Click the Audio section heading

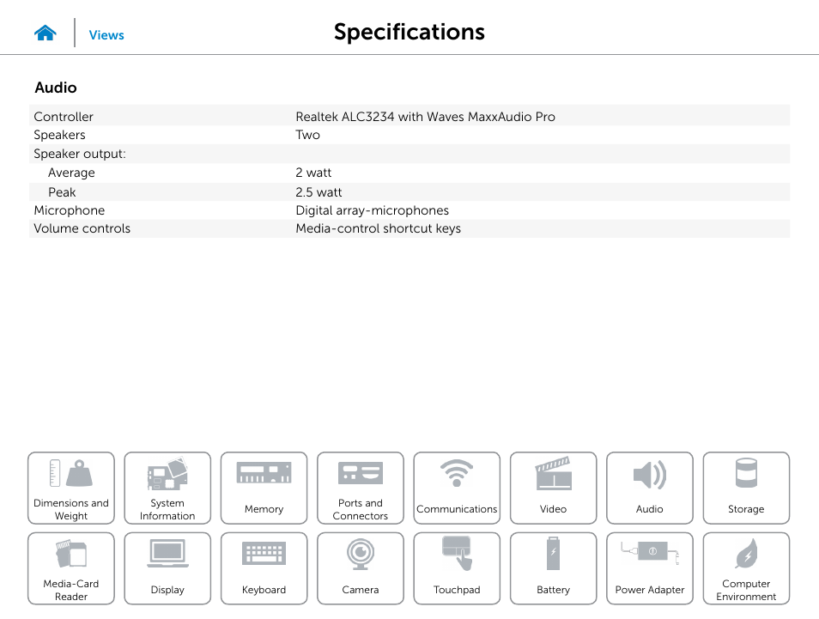click(56, 88)
